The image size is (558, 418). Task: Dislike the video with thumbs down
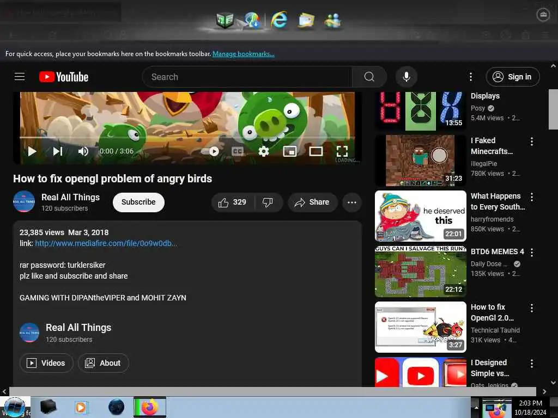268,202
